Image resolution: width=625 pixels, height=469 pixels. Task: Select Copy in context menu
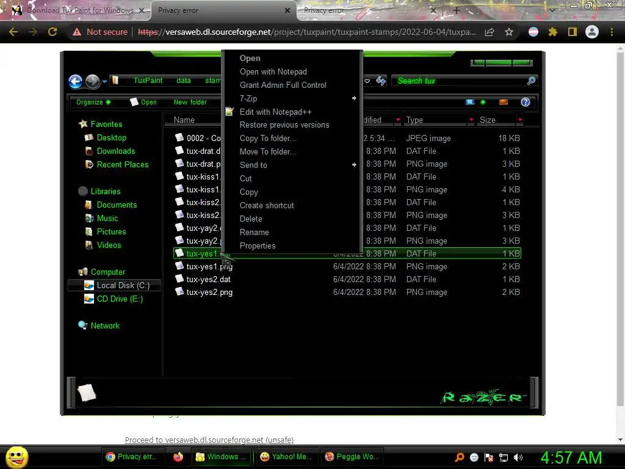click(x=249, y=192)
